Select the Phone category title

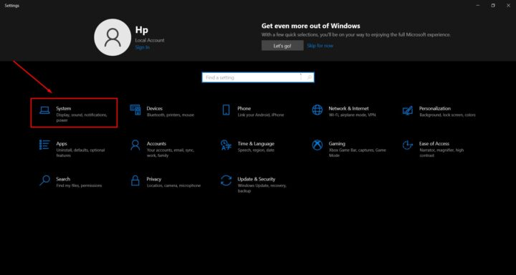click(244, 108)
